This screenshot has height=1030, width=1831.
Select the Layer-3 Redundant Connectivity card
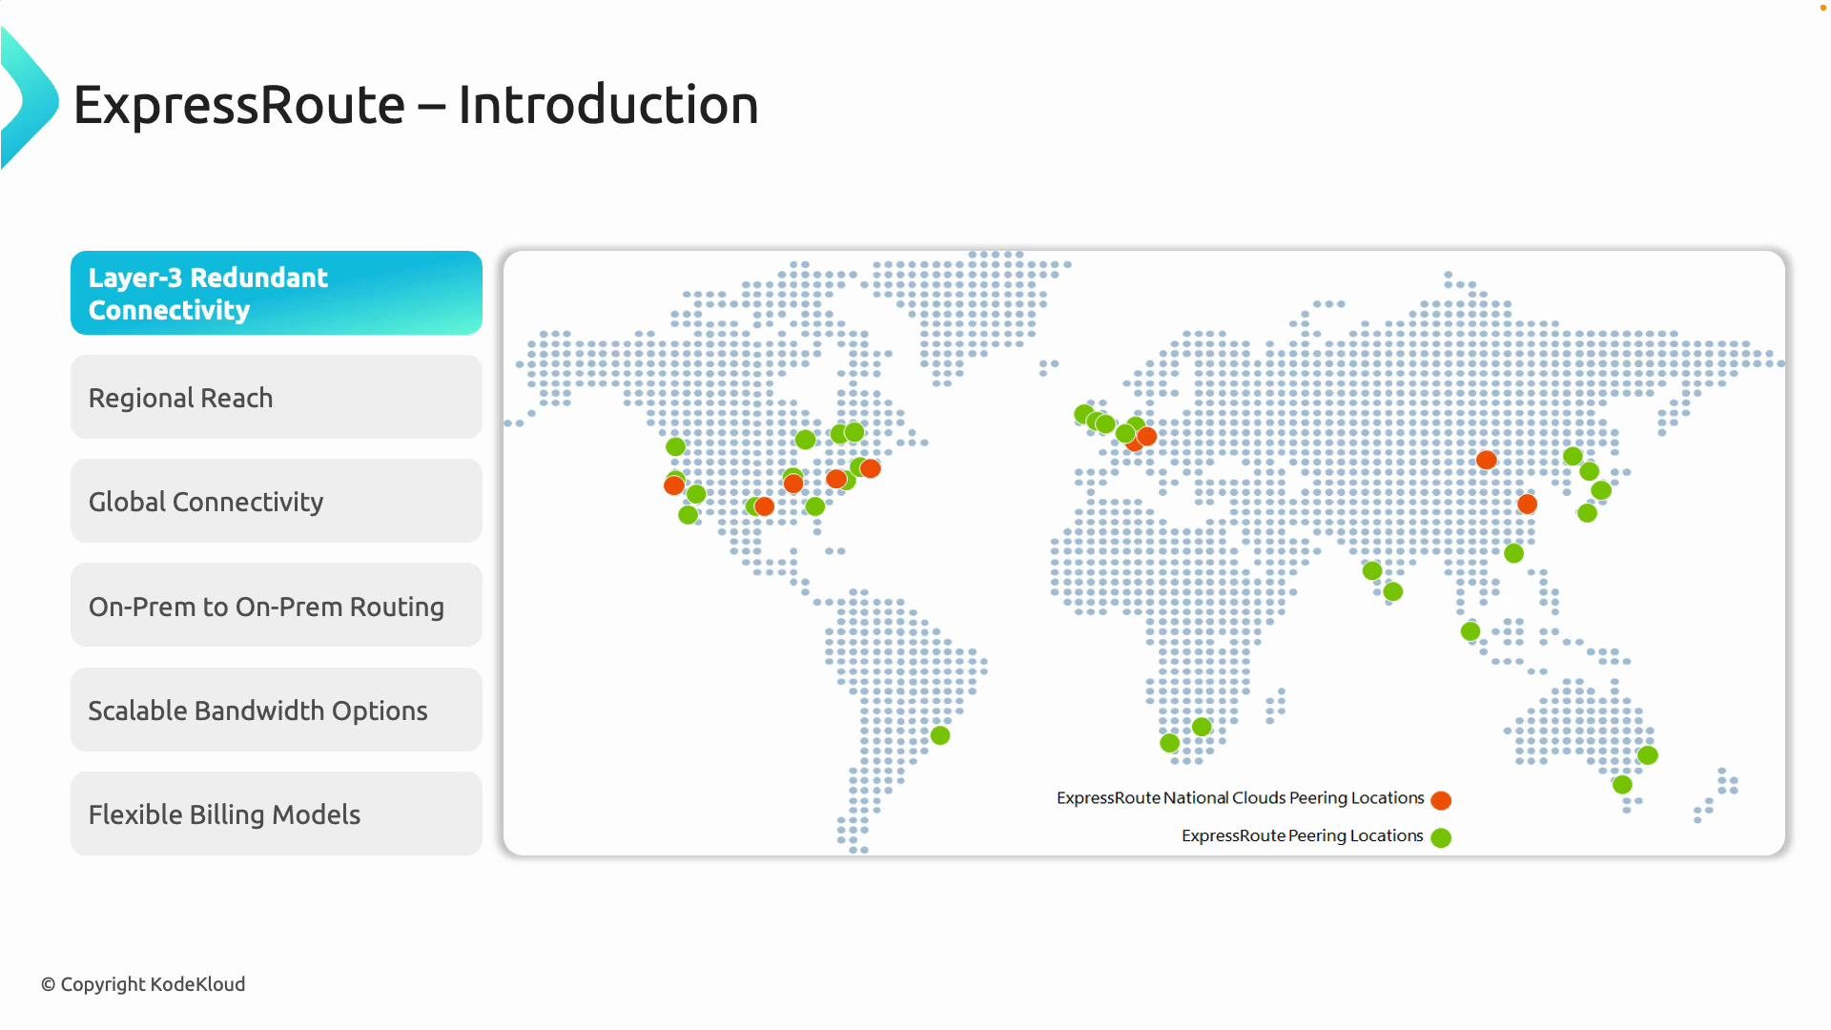[x=277, y=293]
